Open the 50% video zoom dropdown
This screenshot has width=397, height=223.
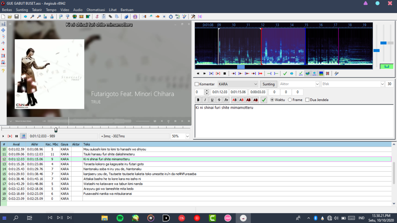[180, 136]
